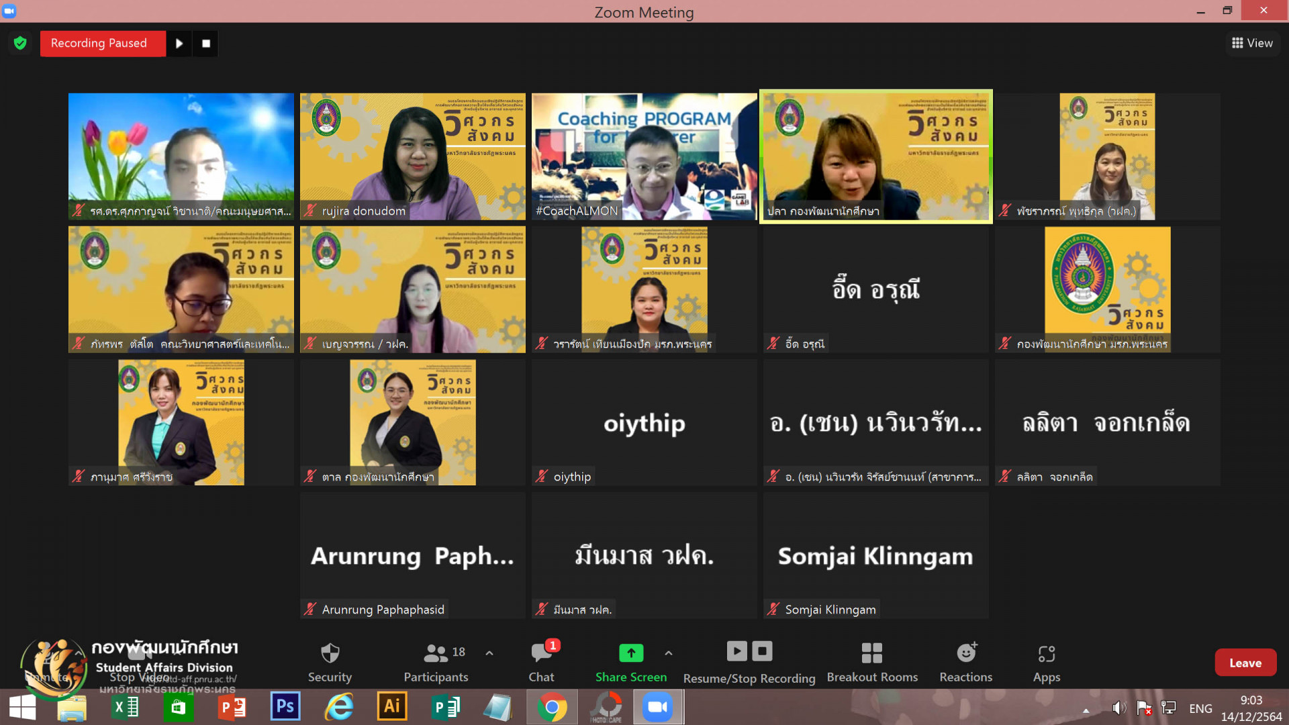Resume recording with the play button

[x=179, y=44]
